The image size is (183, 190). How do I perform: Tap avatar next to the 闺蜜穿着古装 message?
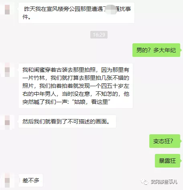[7, 70]
